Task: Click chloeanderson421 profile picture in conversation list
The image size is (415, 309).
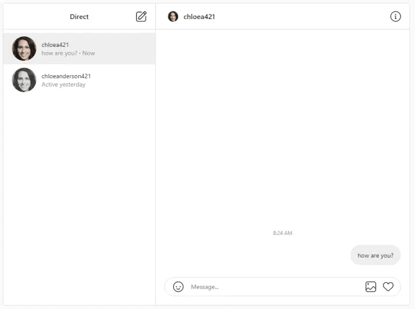Action: pyautogui.click(x=24, y=80)
